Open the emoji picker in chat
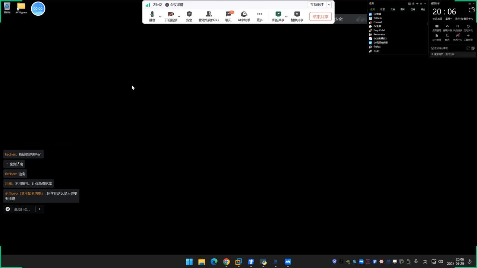477x268 pixels. pos(7,209)
